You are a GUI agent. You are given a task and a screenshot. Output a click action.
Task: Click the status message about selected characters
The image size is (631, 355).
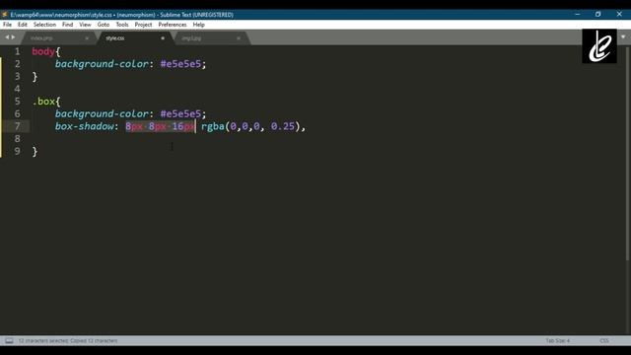(68, 341)
